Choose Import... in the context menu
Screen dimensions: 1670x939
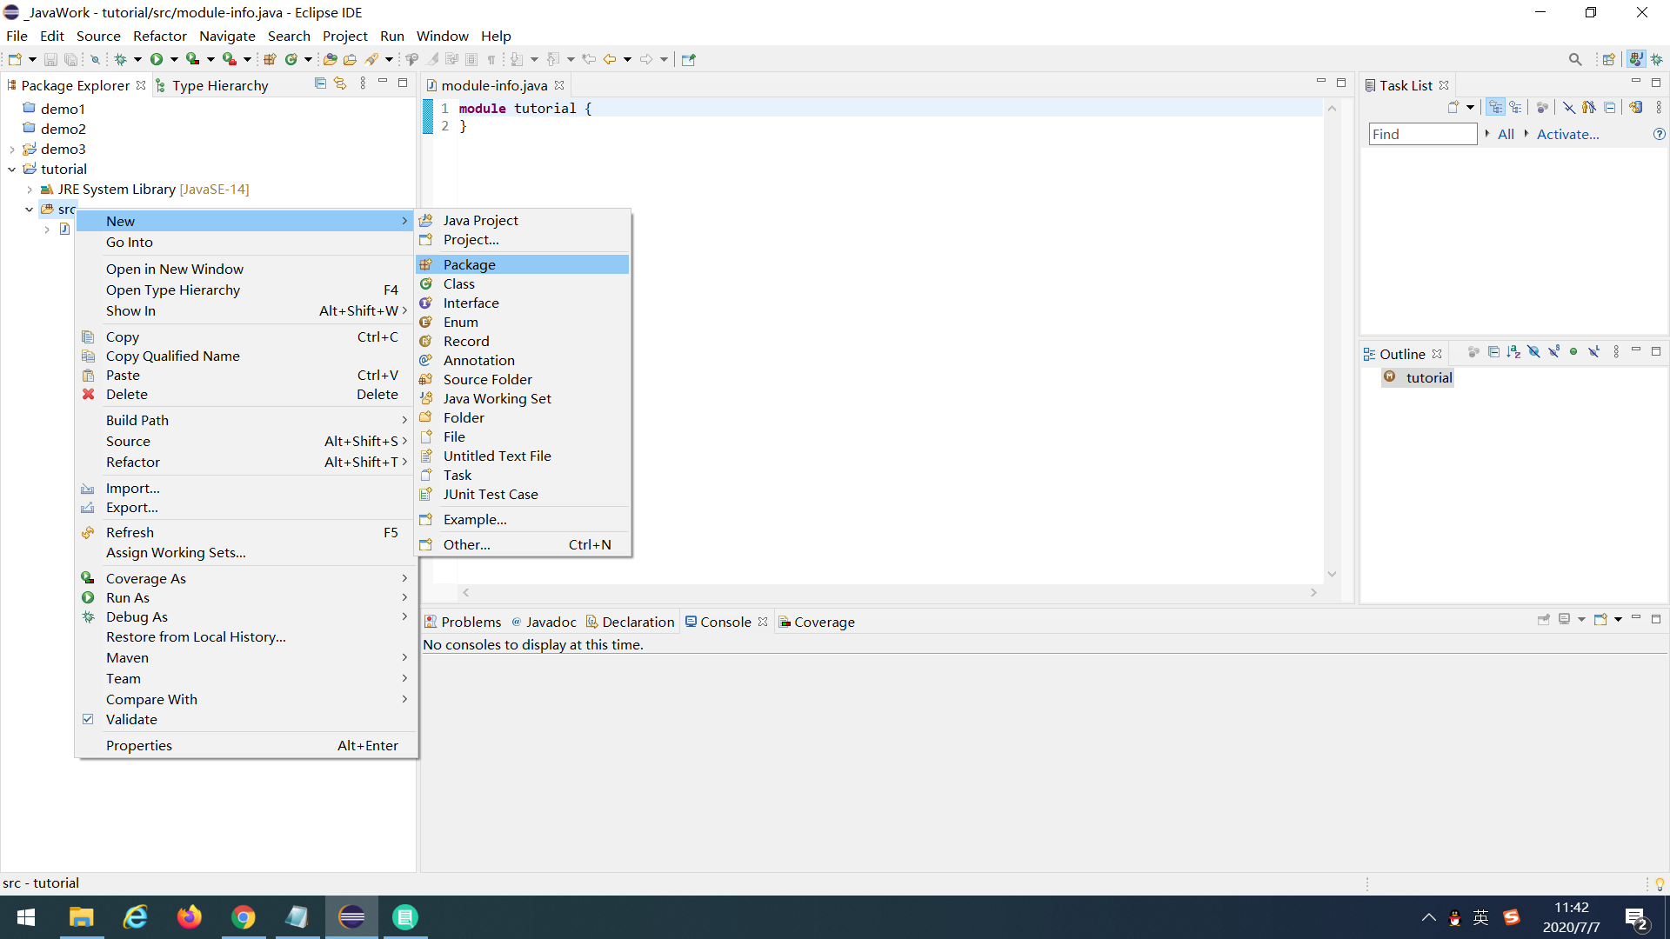coord(246,489)
